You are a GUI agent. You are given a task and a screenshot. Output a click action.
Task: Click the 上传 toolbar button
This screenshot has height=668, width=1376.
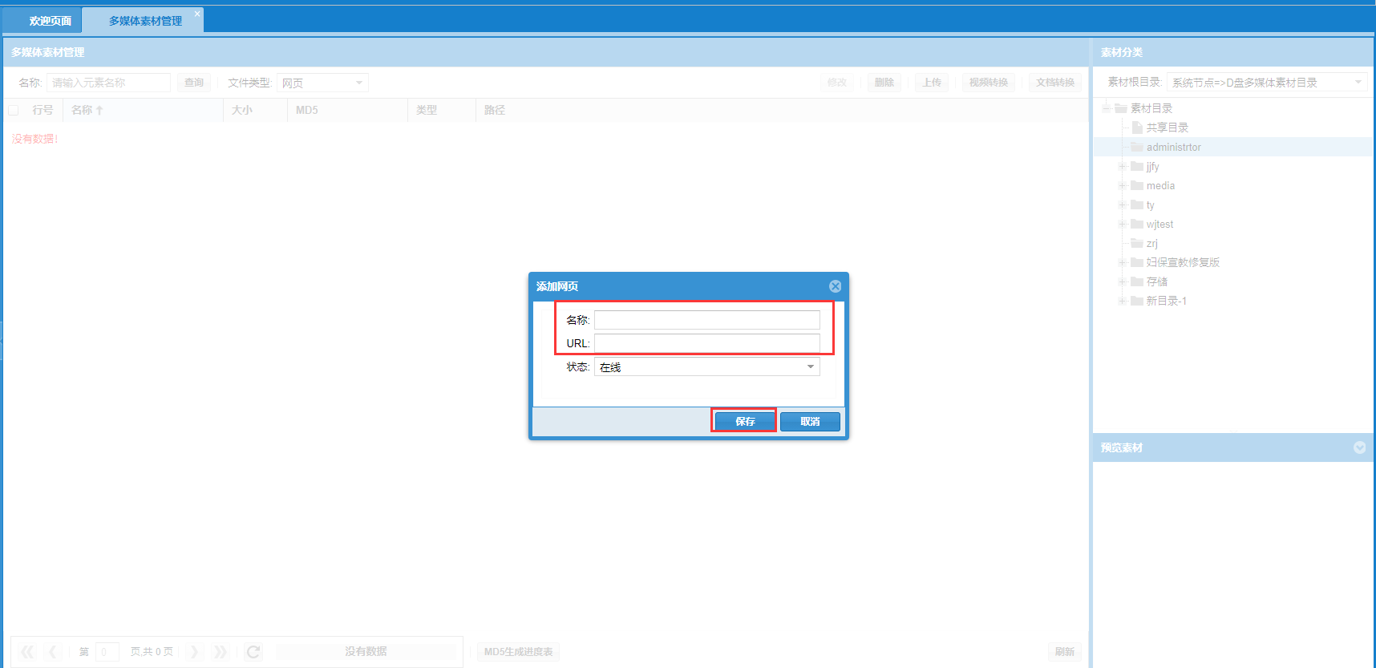tap(932, 83)
